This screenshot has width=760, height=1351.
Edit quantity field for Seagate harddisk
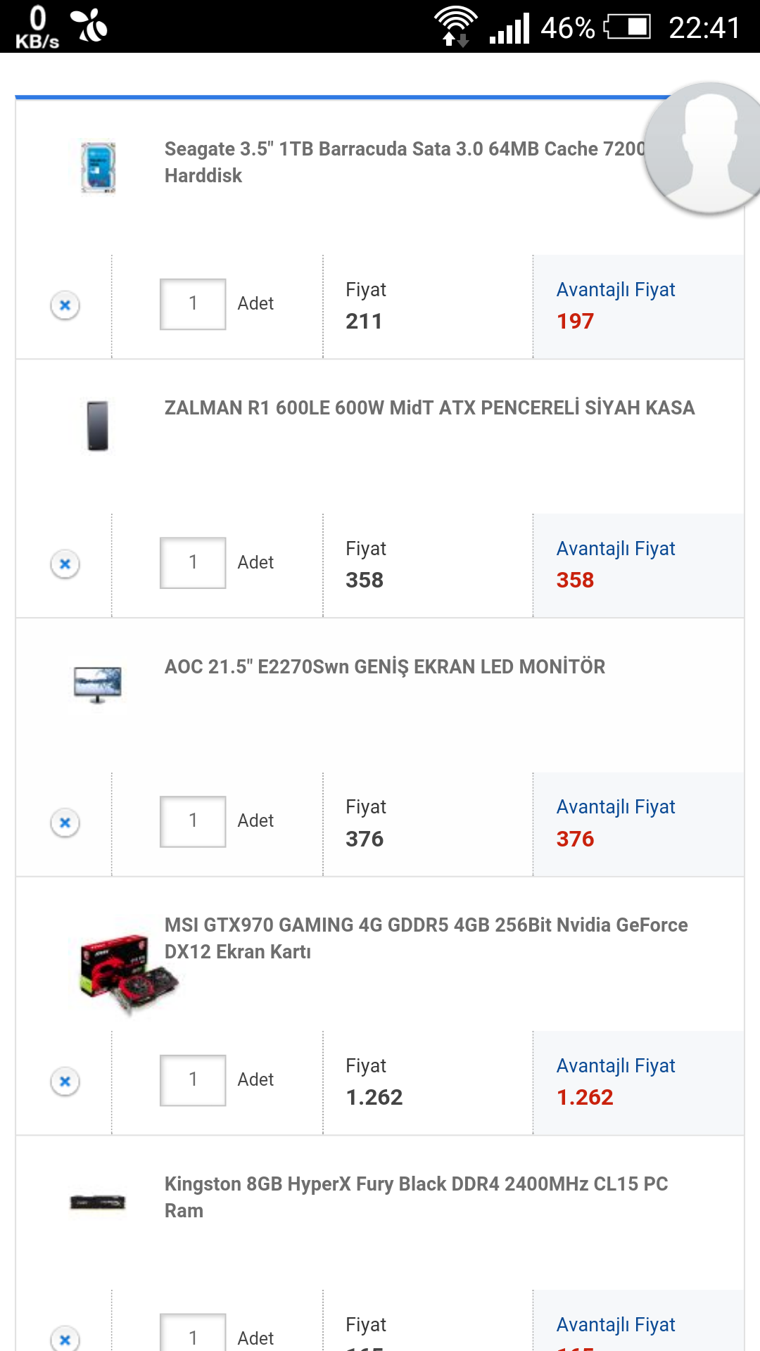(x=193, y=304)
